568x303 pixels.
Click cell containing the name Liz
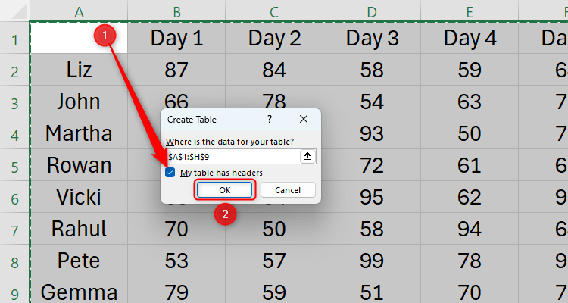click(79, 70)
